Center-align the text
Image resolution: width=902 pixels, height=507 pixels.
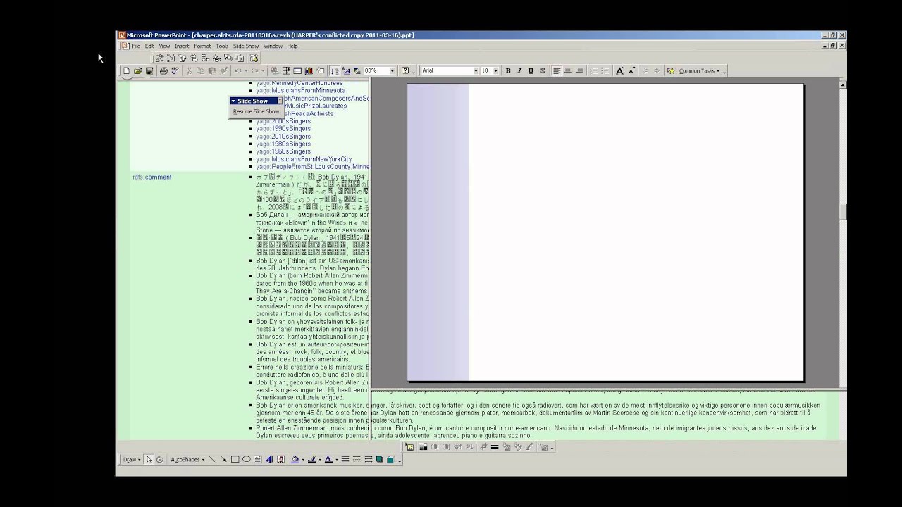pos(567,70)
